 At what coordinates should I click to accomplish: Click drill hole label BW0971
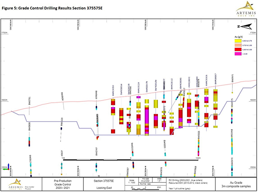[x=233, y=78]
